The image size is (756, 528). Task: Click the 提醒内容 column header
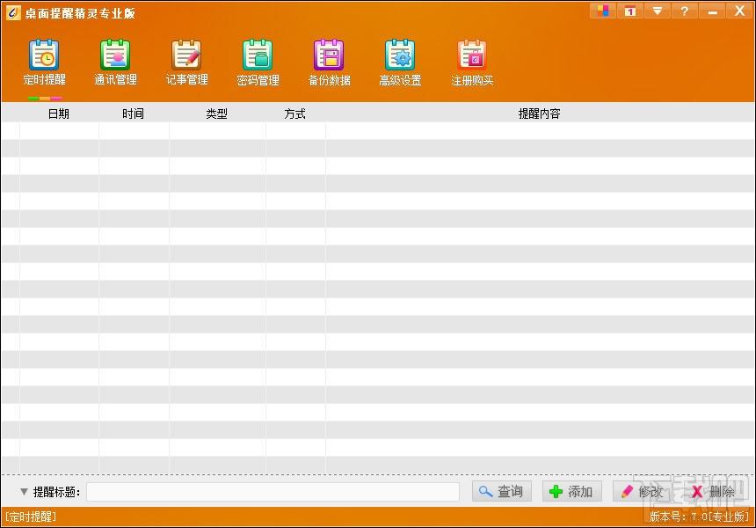[539, 114]
